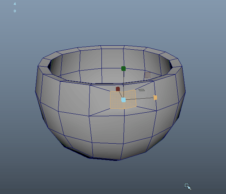Viewport: 226px width, 194px height.
Task: Click the HUD value "4"
Action: click(x=15, y=4)
